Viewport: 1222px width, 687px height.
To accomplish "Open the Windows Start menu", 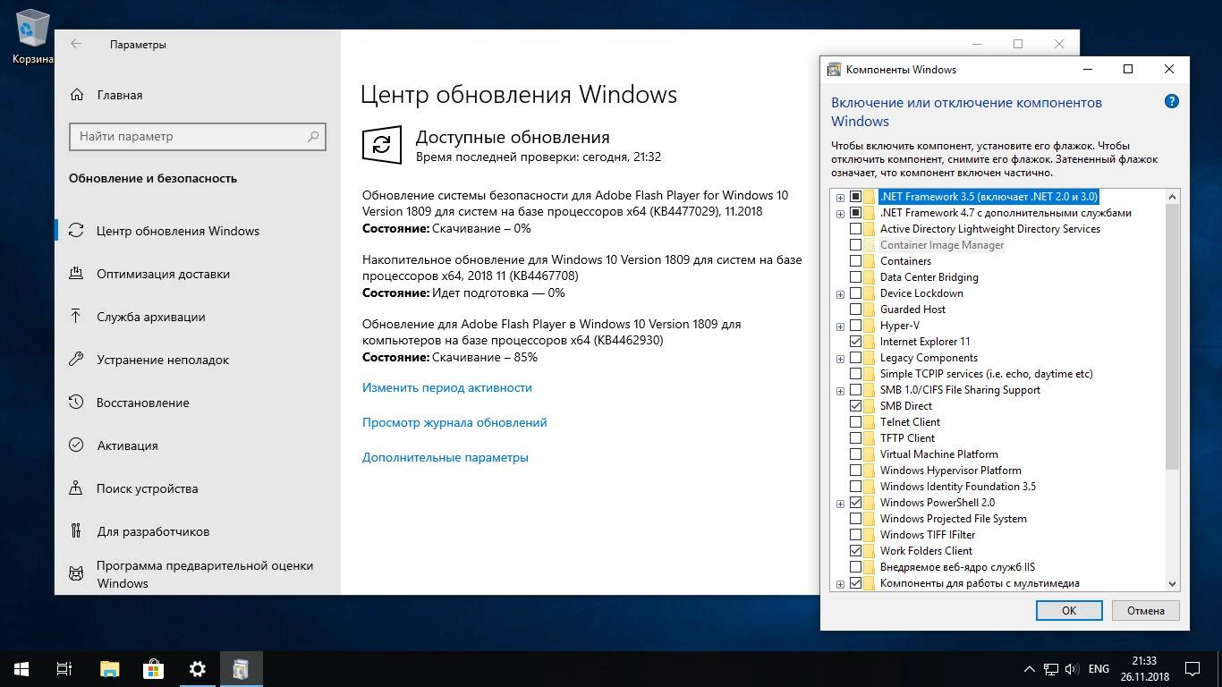I will [21, 669].
